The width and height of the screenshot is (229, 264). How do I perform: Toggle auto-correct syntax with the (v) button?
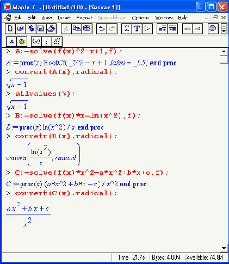pos(36,41)
